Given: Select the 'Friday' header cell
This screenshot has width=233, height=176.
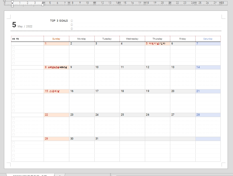Looking at the screenshot, I should pyautogui.click(x=183, y=39).
